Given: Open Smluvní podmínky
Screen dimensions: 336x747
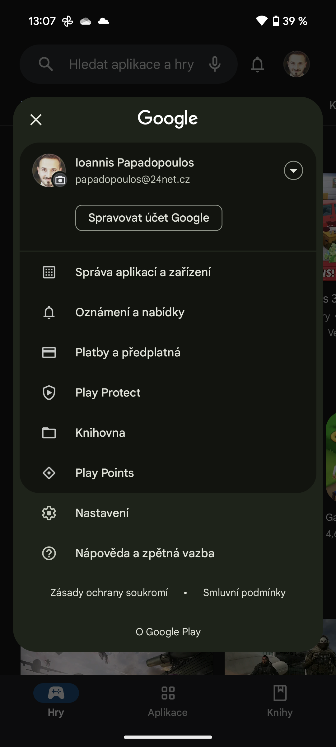Looking at the screenshot, I should [x=245, y=592].
